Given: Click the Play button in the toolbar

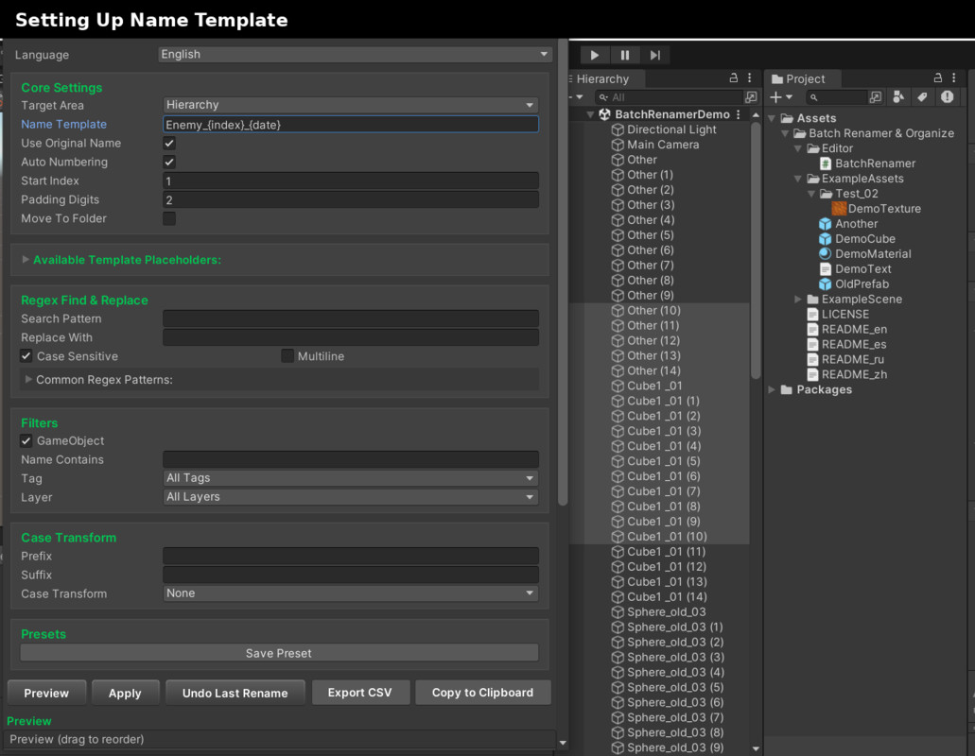Looking at the screenshot, I should coord(595,56).
